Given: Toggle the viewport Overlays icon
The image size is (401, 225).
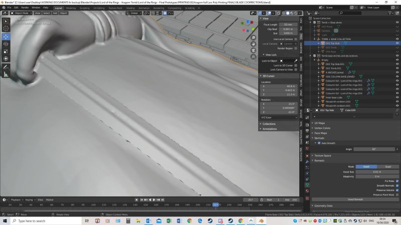Looking at the screenshot, I should coord(269,13).
